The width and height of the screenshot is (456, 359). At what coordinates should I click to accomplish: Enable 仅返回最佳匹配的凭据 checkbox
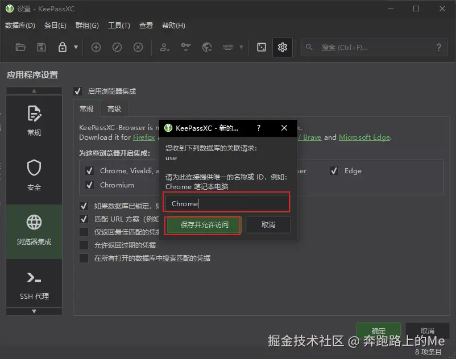coord(84,232)
